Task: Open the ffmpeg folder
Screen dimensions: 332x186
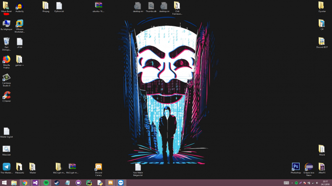Action: point(46,7)
